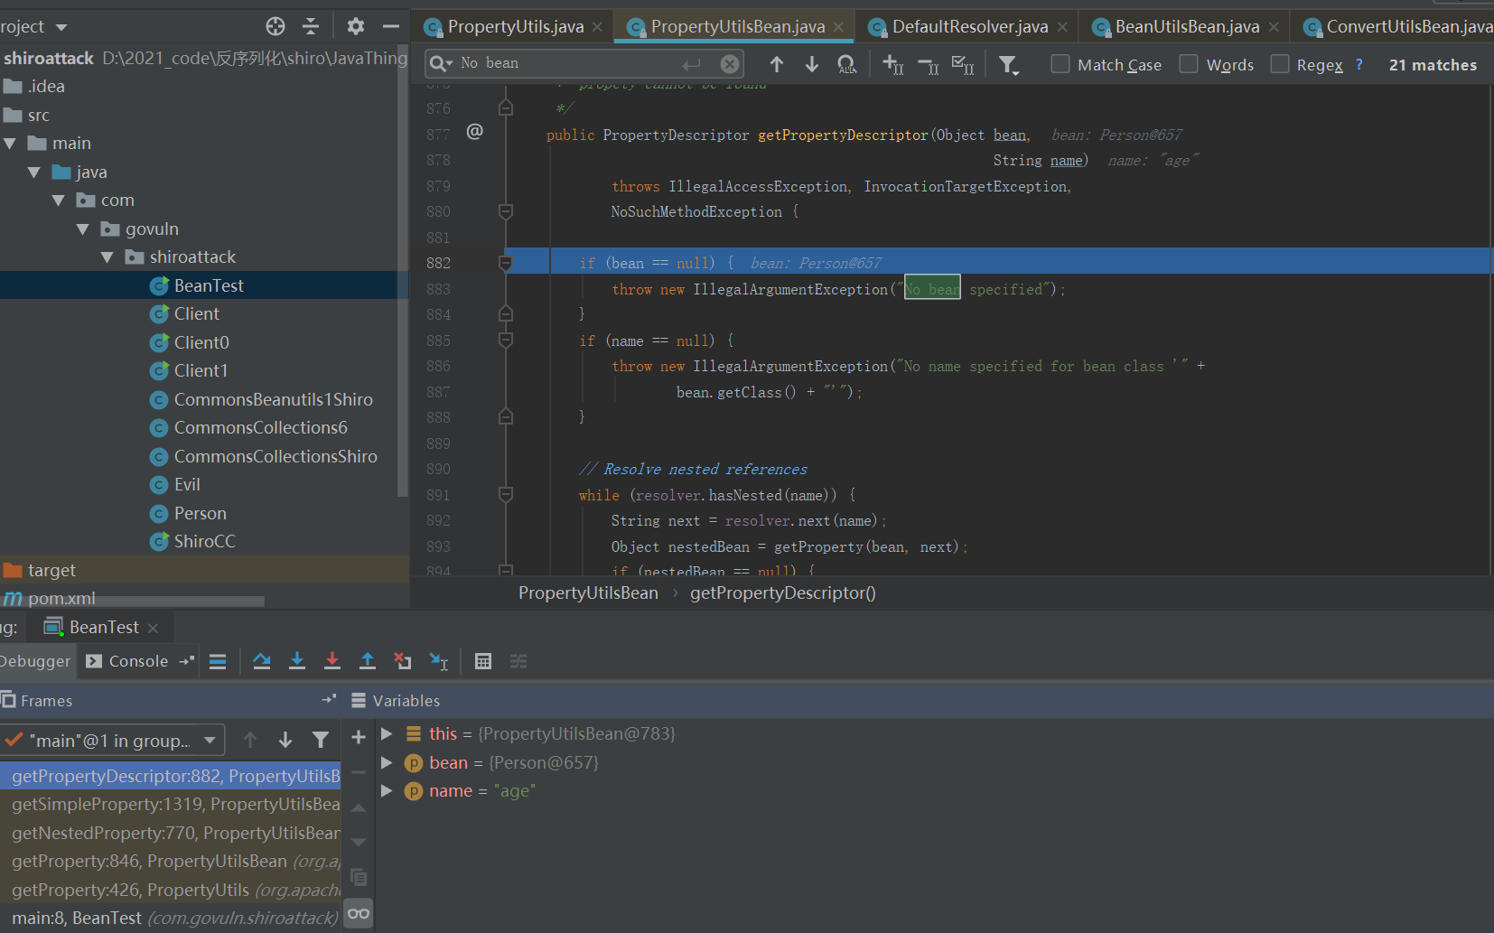Open the Evaluate Expression calculator icon
This screenshot has height=933, width=1494.
point(483,661)
